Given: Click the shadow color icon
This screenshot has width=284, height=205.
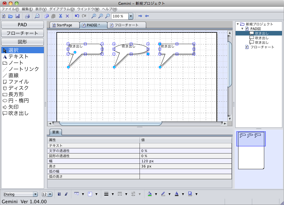Looking at the screenshot, I should tap(190, 194).
